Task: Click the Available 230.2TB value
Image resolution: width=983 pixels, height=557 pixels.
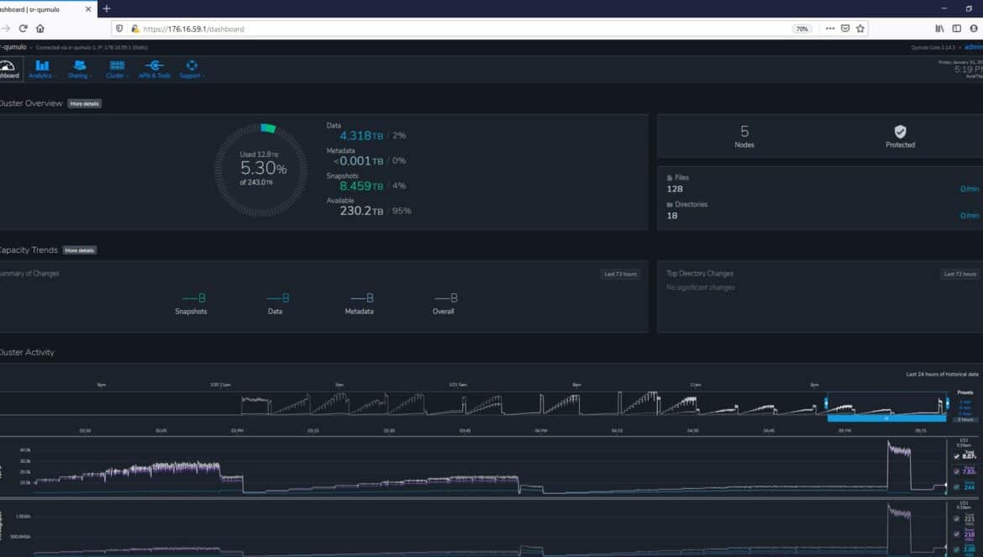Action: (x=361, y=211)
